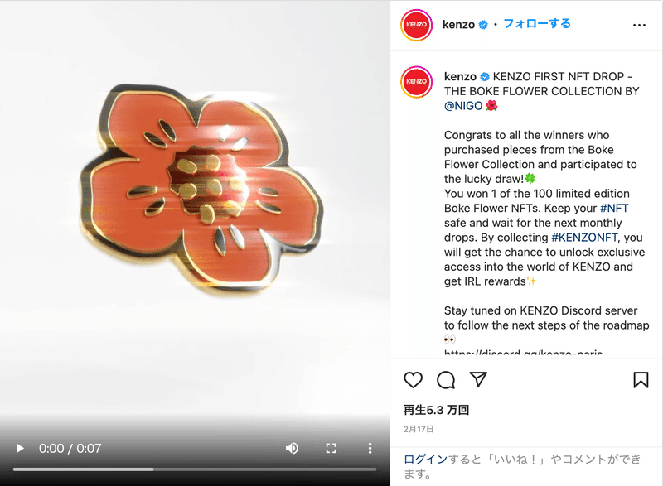Image resolution: width=663 pixels, height=486 pixels.
Task: Save the post with the bookmark icon
Action: [641, 379]
